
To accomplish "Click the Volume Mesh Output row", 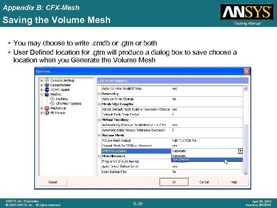I will pos(172,141).
